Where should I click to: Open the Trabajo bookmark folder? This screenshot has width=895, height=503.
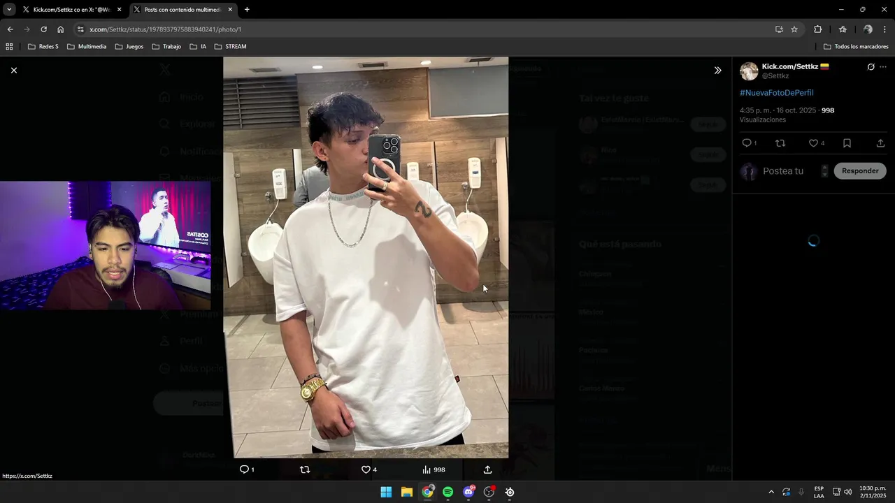pyautogui.click(x=166, y=47)
